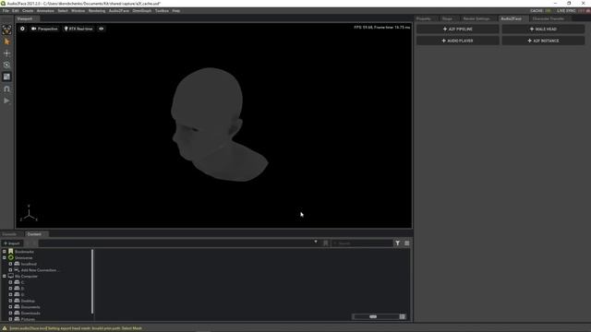This screenshot has height=332, width=591.
Task: Toggle viewport visibility eye icon
Action: click(x=102, y=29)
